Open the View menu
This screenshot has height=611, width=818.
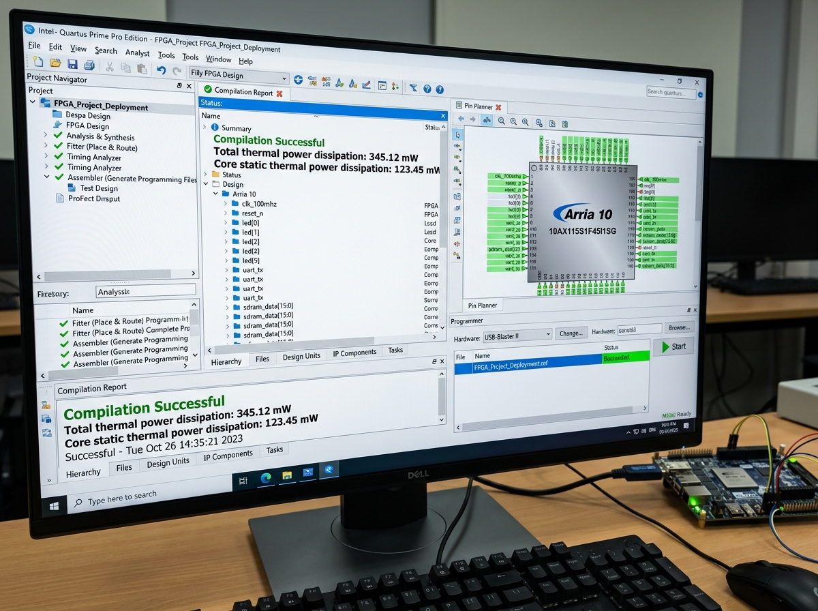point(78,48)
